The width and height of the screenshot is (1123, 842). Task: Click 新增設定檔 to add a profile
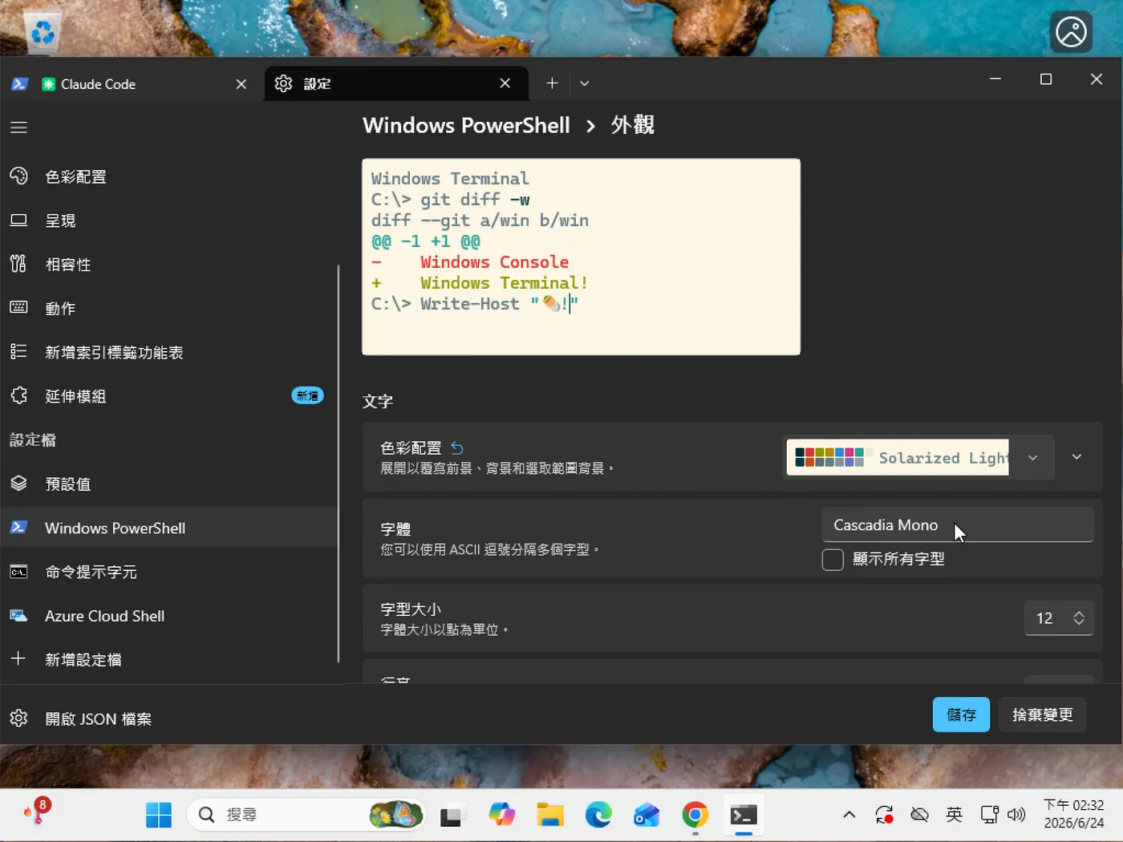point(168,659)
